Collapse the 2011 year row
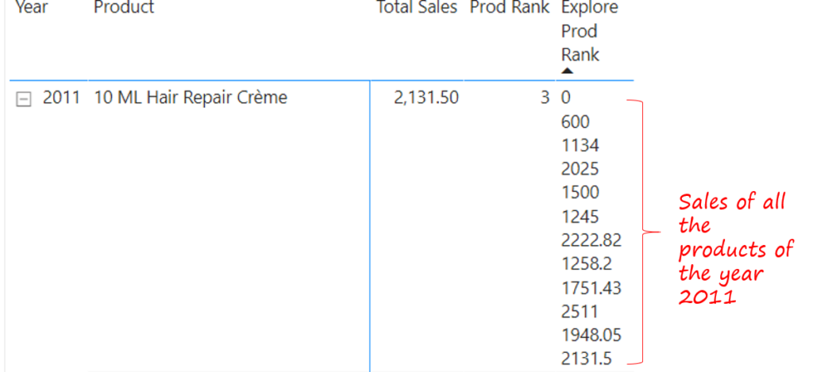 click(x=24, y=99)
